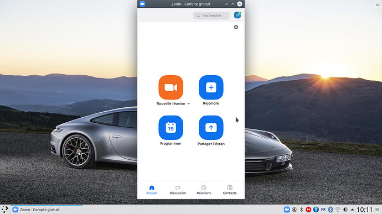Viewport: 382px width, 214px height.
Task: Click the Zoom logo in title bar
Action: (142, 4)
